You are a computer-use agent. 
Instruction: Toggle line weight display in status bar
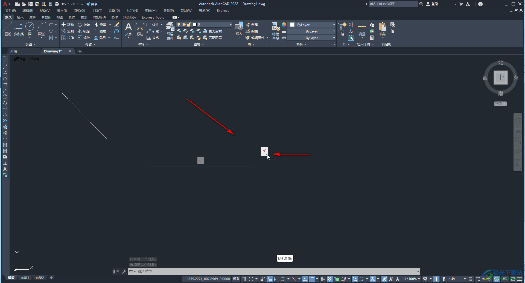pos(323,279)
